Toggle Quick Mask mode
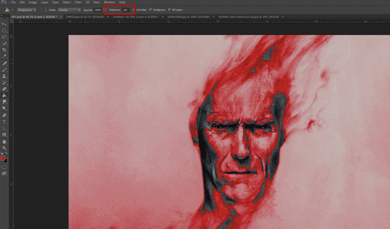This screenshot has height=229, width=390. pos(4,167)
